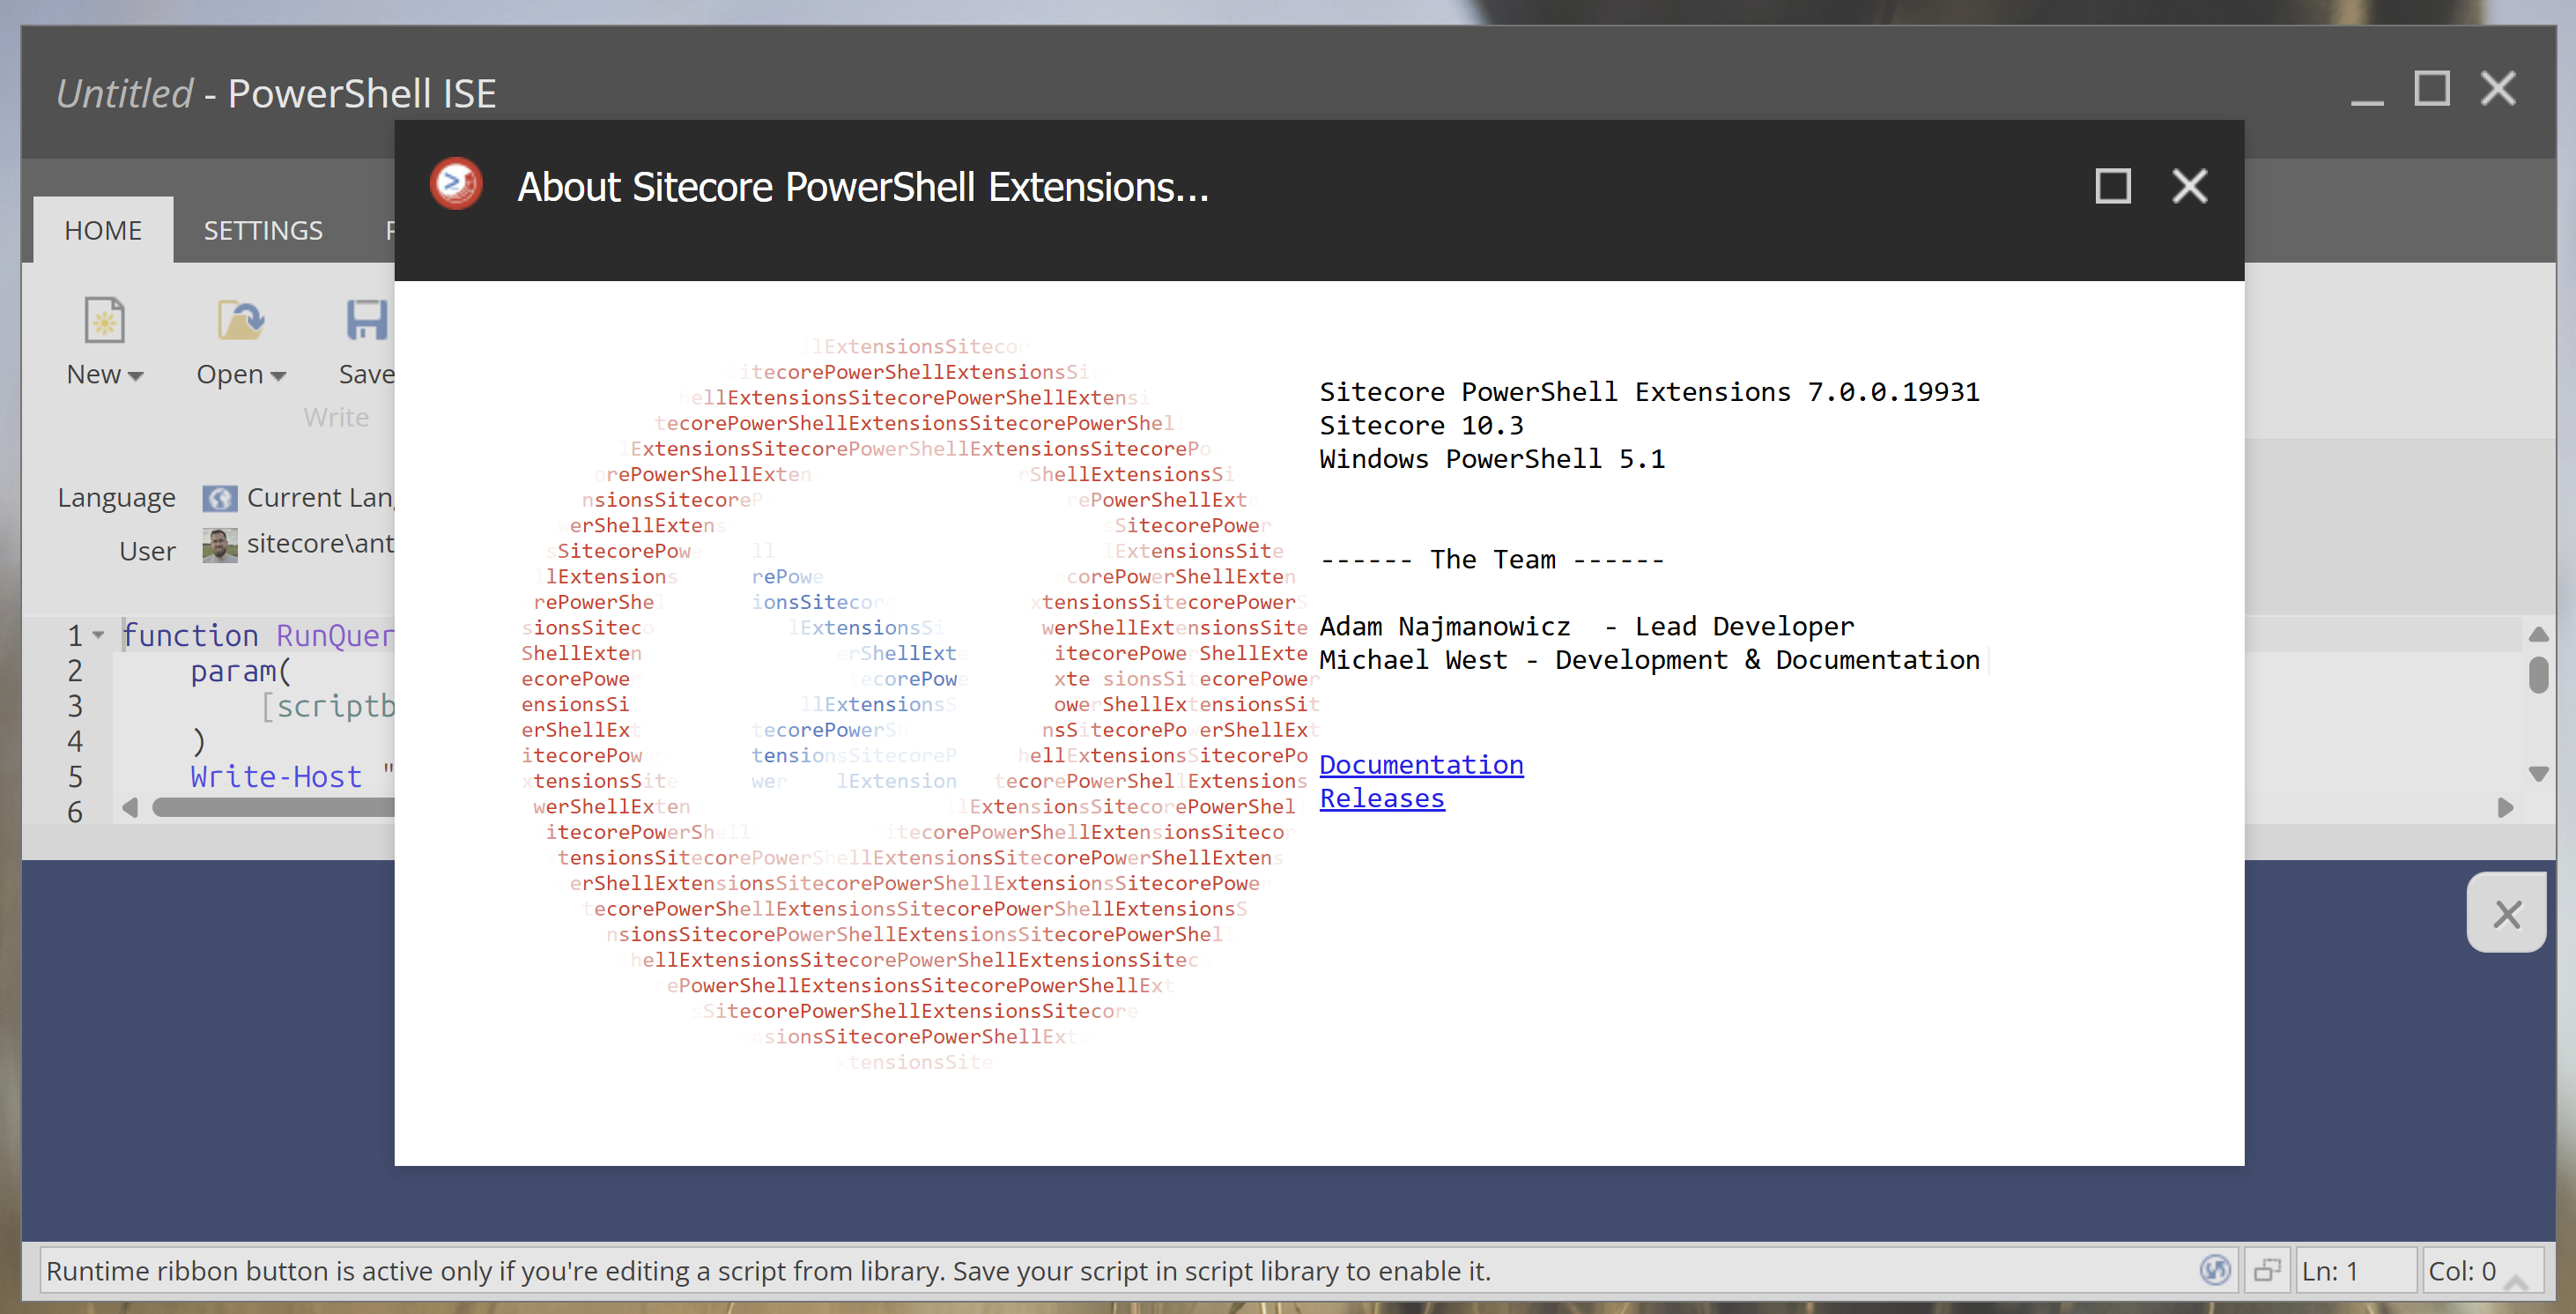Click the Save diskette icon
Image resolution: width=2576 pixels, height=1314 pixels.
pyautogui.click(x=367, y=318)
